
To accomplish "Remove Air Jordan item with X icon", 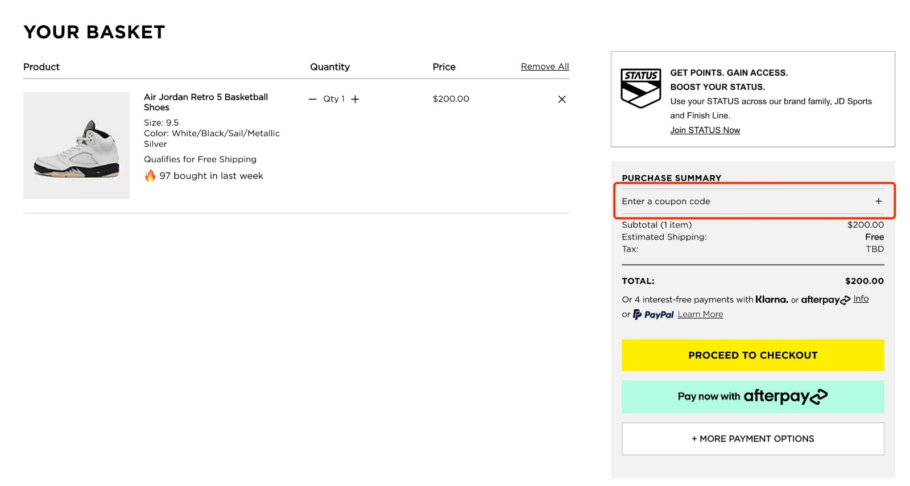I will pyautogui.click(x=562, y=99).
